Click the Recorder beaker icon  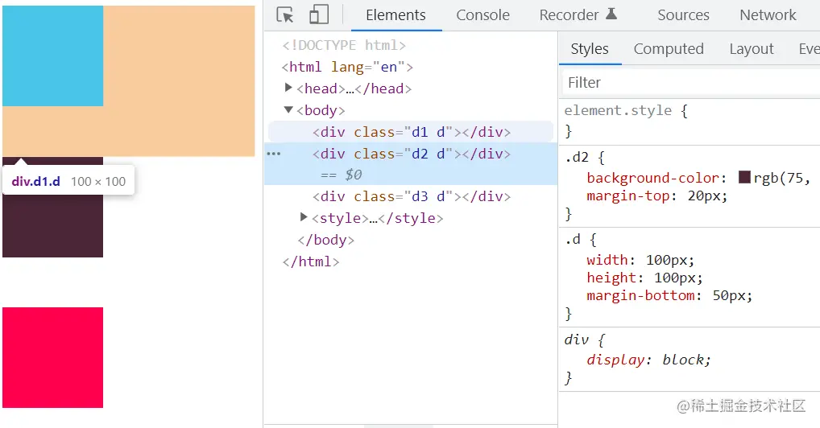(x=611, y=14)
